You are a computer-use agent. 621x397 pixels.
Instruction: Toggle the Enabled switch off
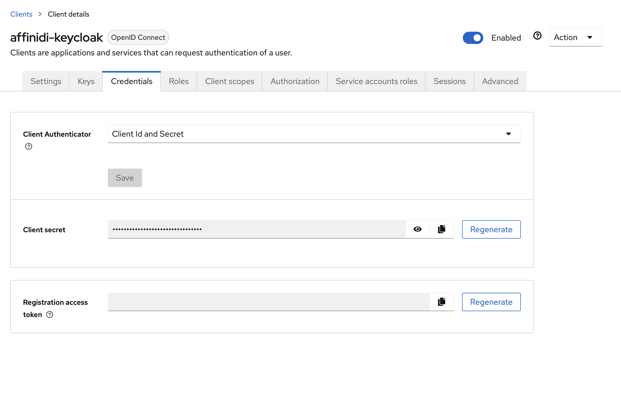coord(473,38)
